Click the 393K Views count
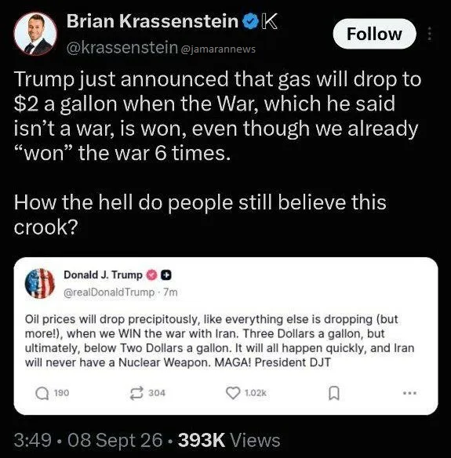This screenshot has width=451, height=458. 229,440
